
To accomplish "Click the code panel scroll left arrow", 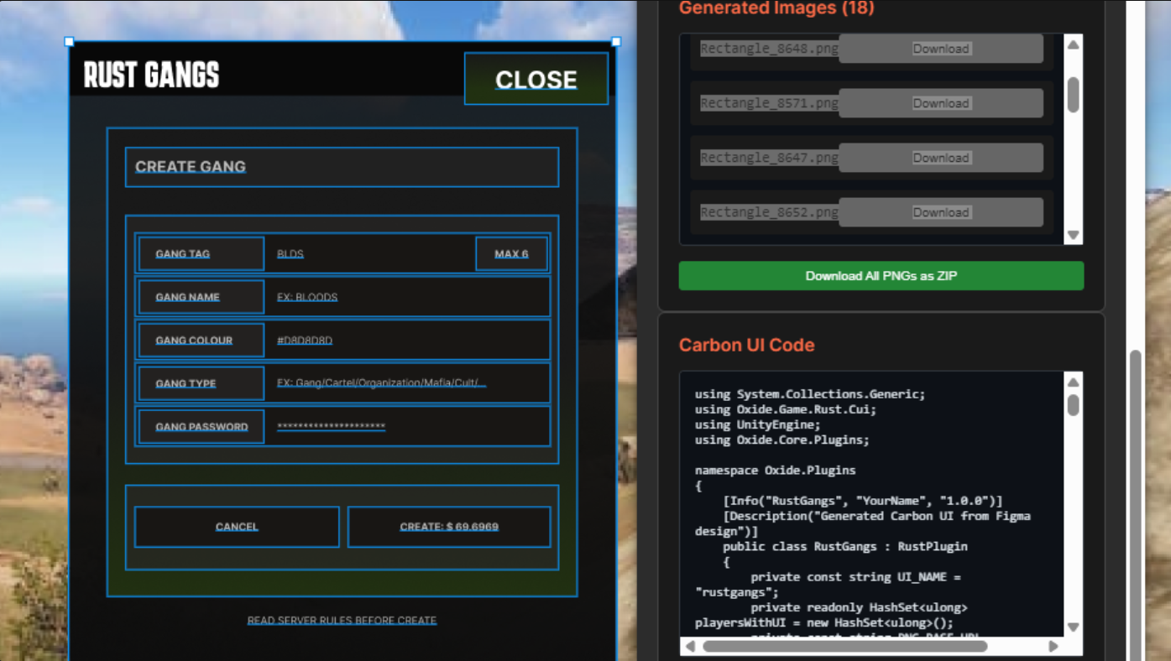I will pos(690,646).
